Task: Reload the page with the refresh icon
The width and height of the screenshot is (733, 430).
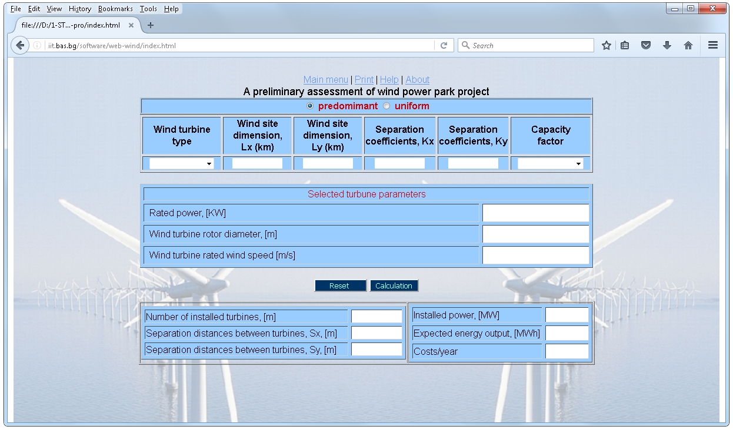Action: pos(444,45)
